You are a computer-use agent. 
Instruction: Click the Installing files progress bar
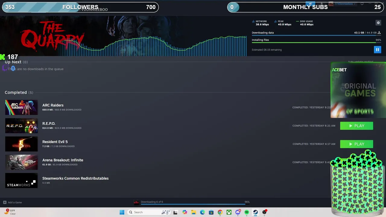point(316,42)
